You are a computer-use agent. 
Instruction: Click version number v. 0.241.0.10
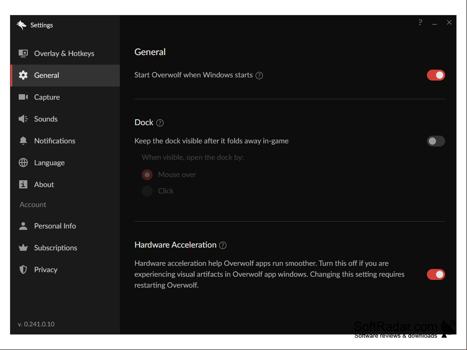coord(36,324)
